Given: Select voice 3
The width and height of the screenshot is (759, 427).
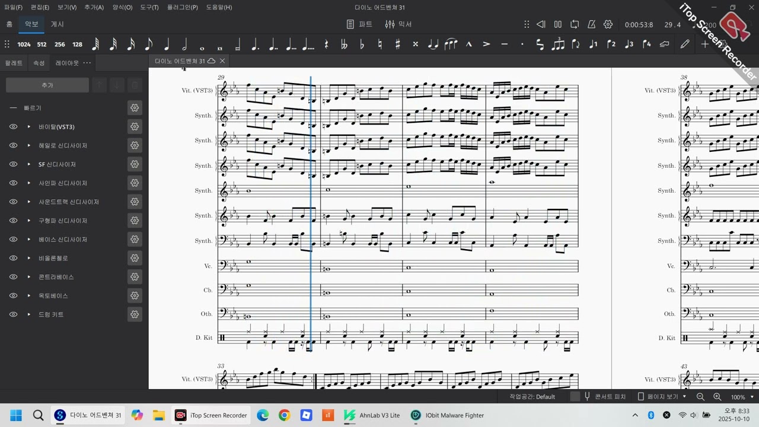Looking at the screenshot, I should [x=629, y=44].
